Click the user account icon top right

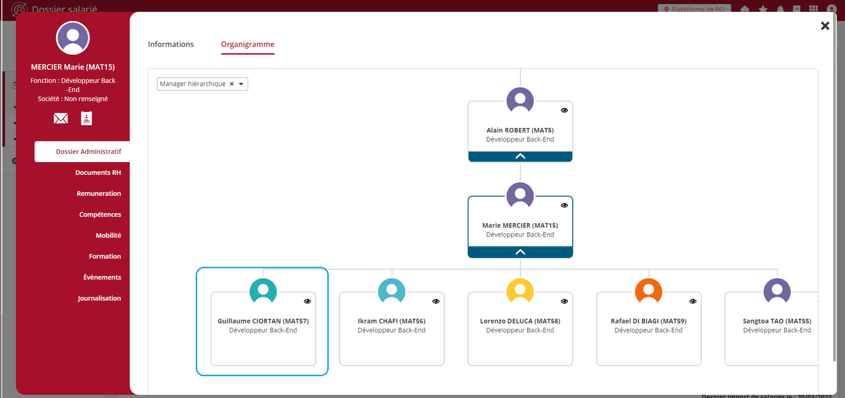pos(832,9)
